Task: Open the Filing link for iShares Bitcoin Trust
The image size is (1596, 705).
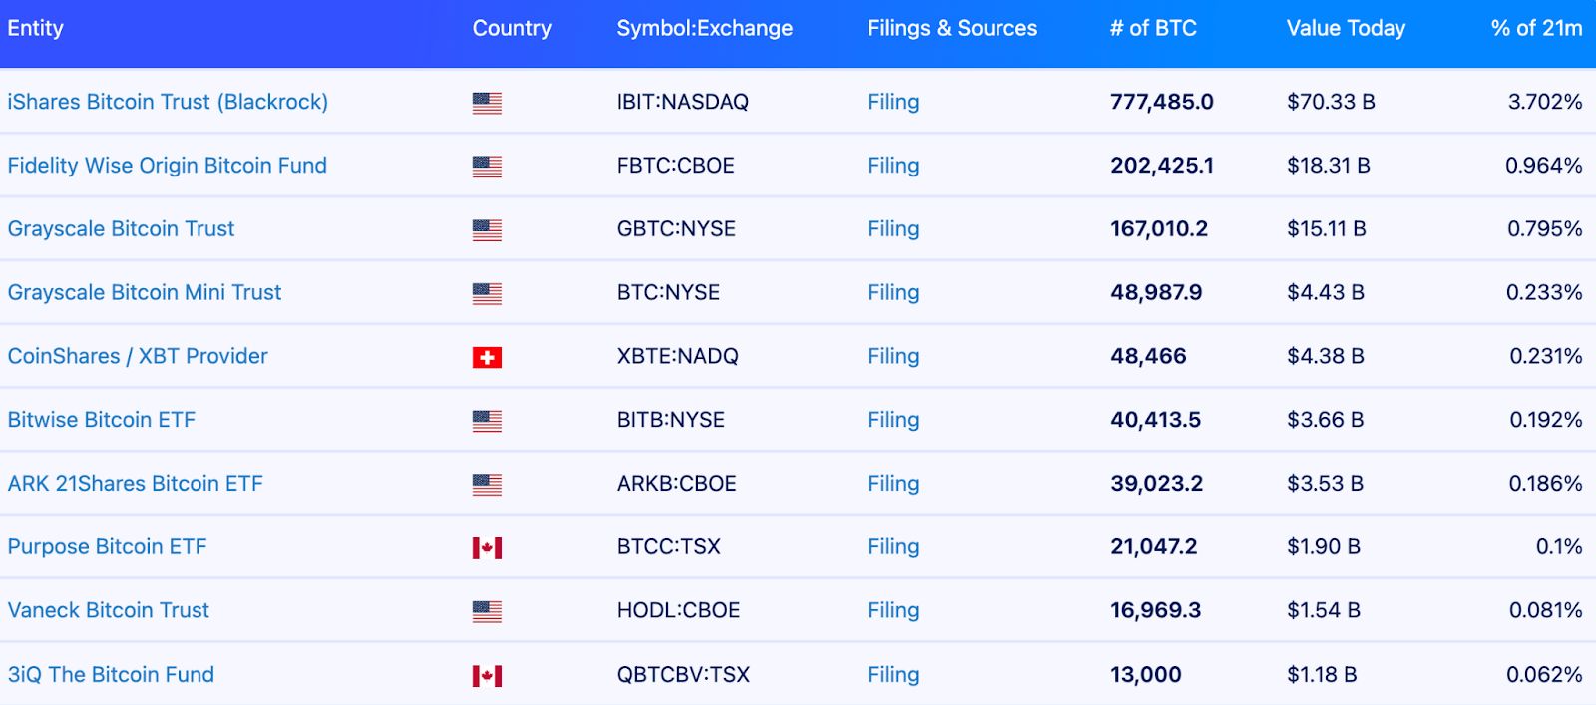Action: [892, 101]
